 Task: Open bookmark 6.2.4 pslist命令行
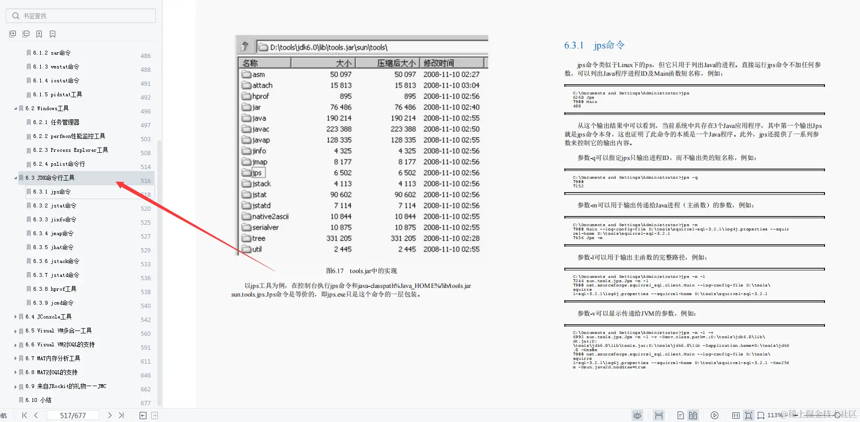pyautogui.click(x=59, y=164)
